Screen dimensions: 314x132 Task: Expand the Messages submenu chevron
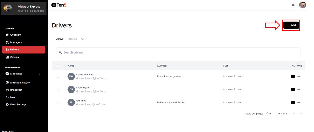click(40, 74)
